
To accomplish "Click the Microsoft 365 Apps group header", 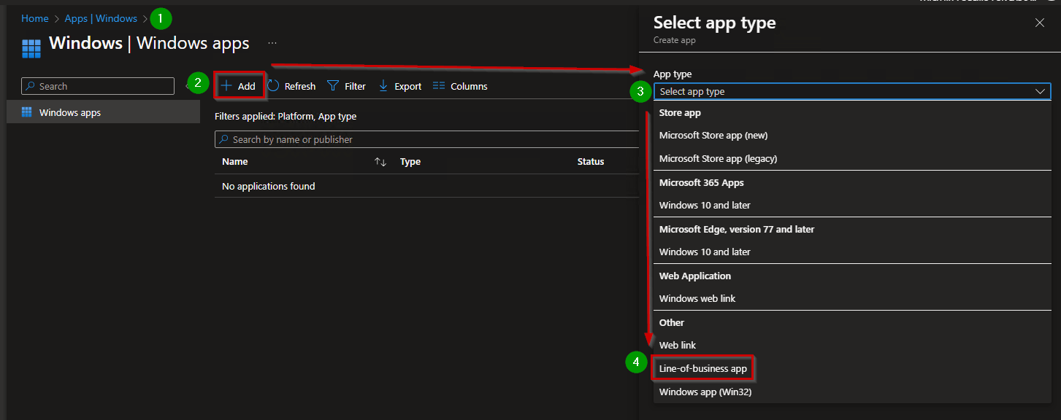I will point(701,182).
